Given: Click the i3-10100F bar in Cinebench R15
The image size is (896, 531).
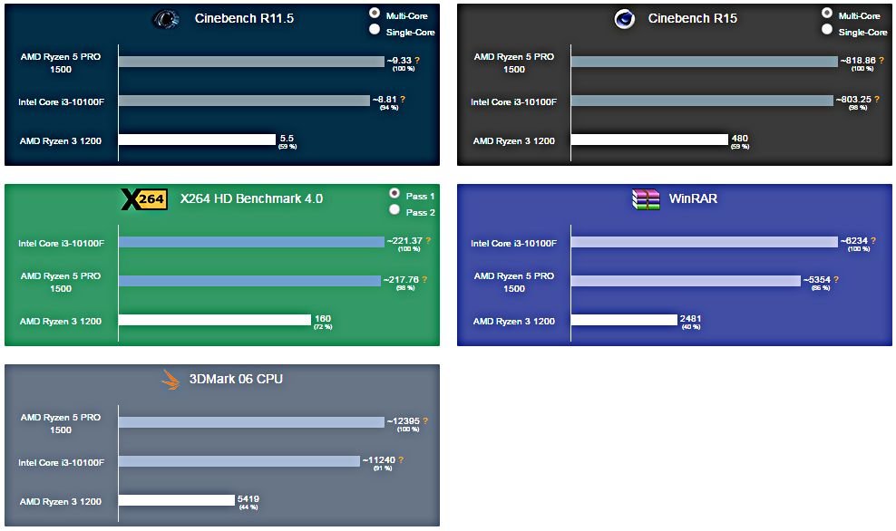Looking at the screenshot, I should tap(702, 101).
